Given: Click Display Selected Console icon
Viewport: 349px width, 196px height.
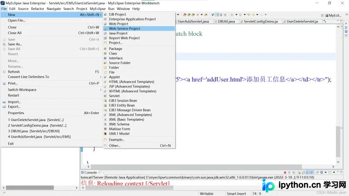Looking at the screenshot, I should pyautogui.click(x=322, y=172).
